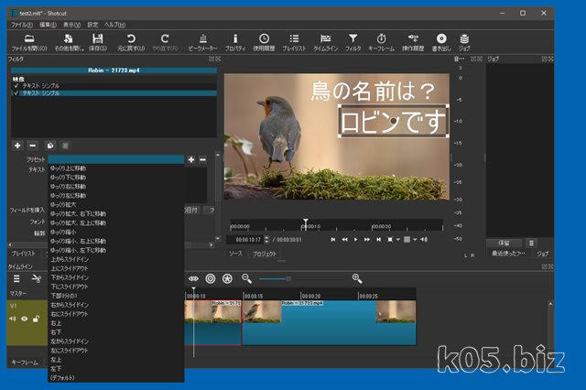Switch to the キーフレーム tab at bottom
Viewport: 586px width, 390px height.
[x=25, y=363]
